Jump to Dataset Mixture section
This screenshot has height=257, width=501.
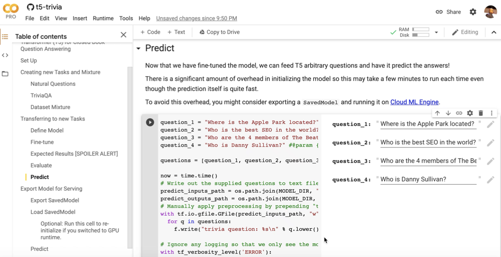(x=50, y=107)
